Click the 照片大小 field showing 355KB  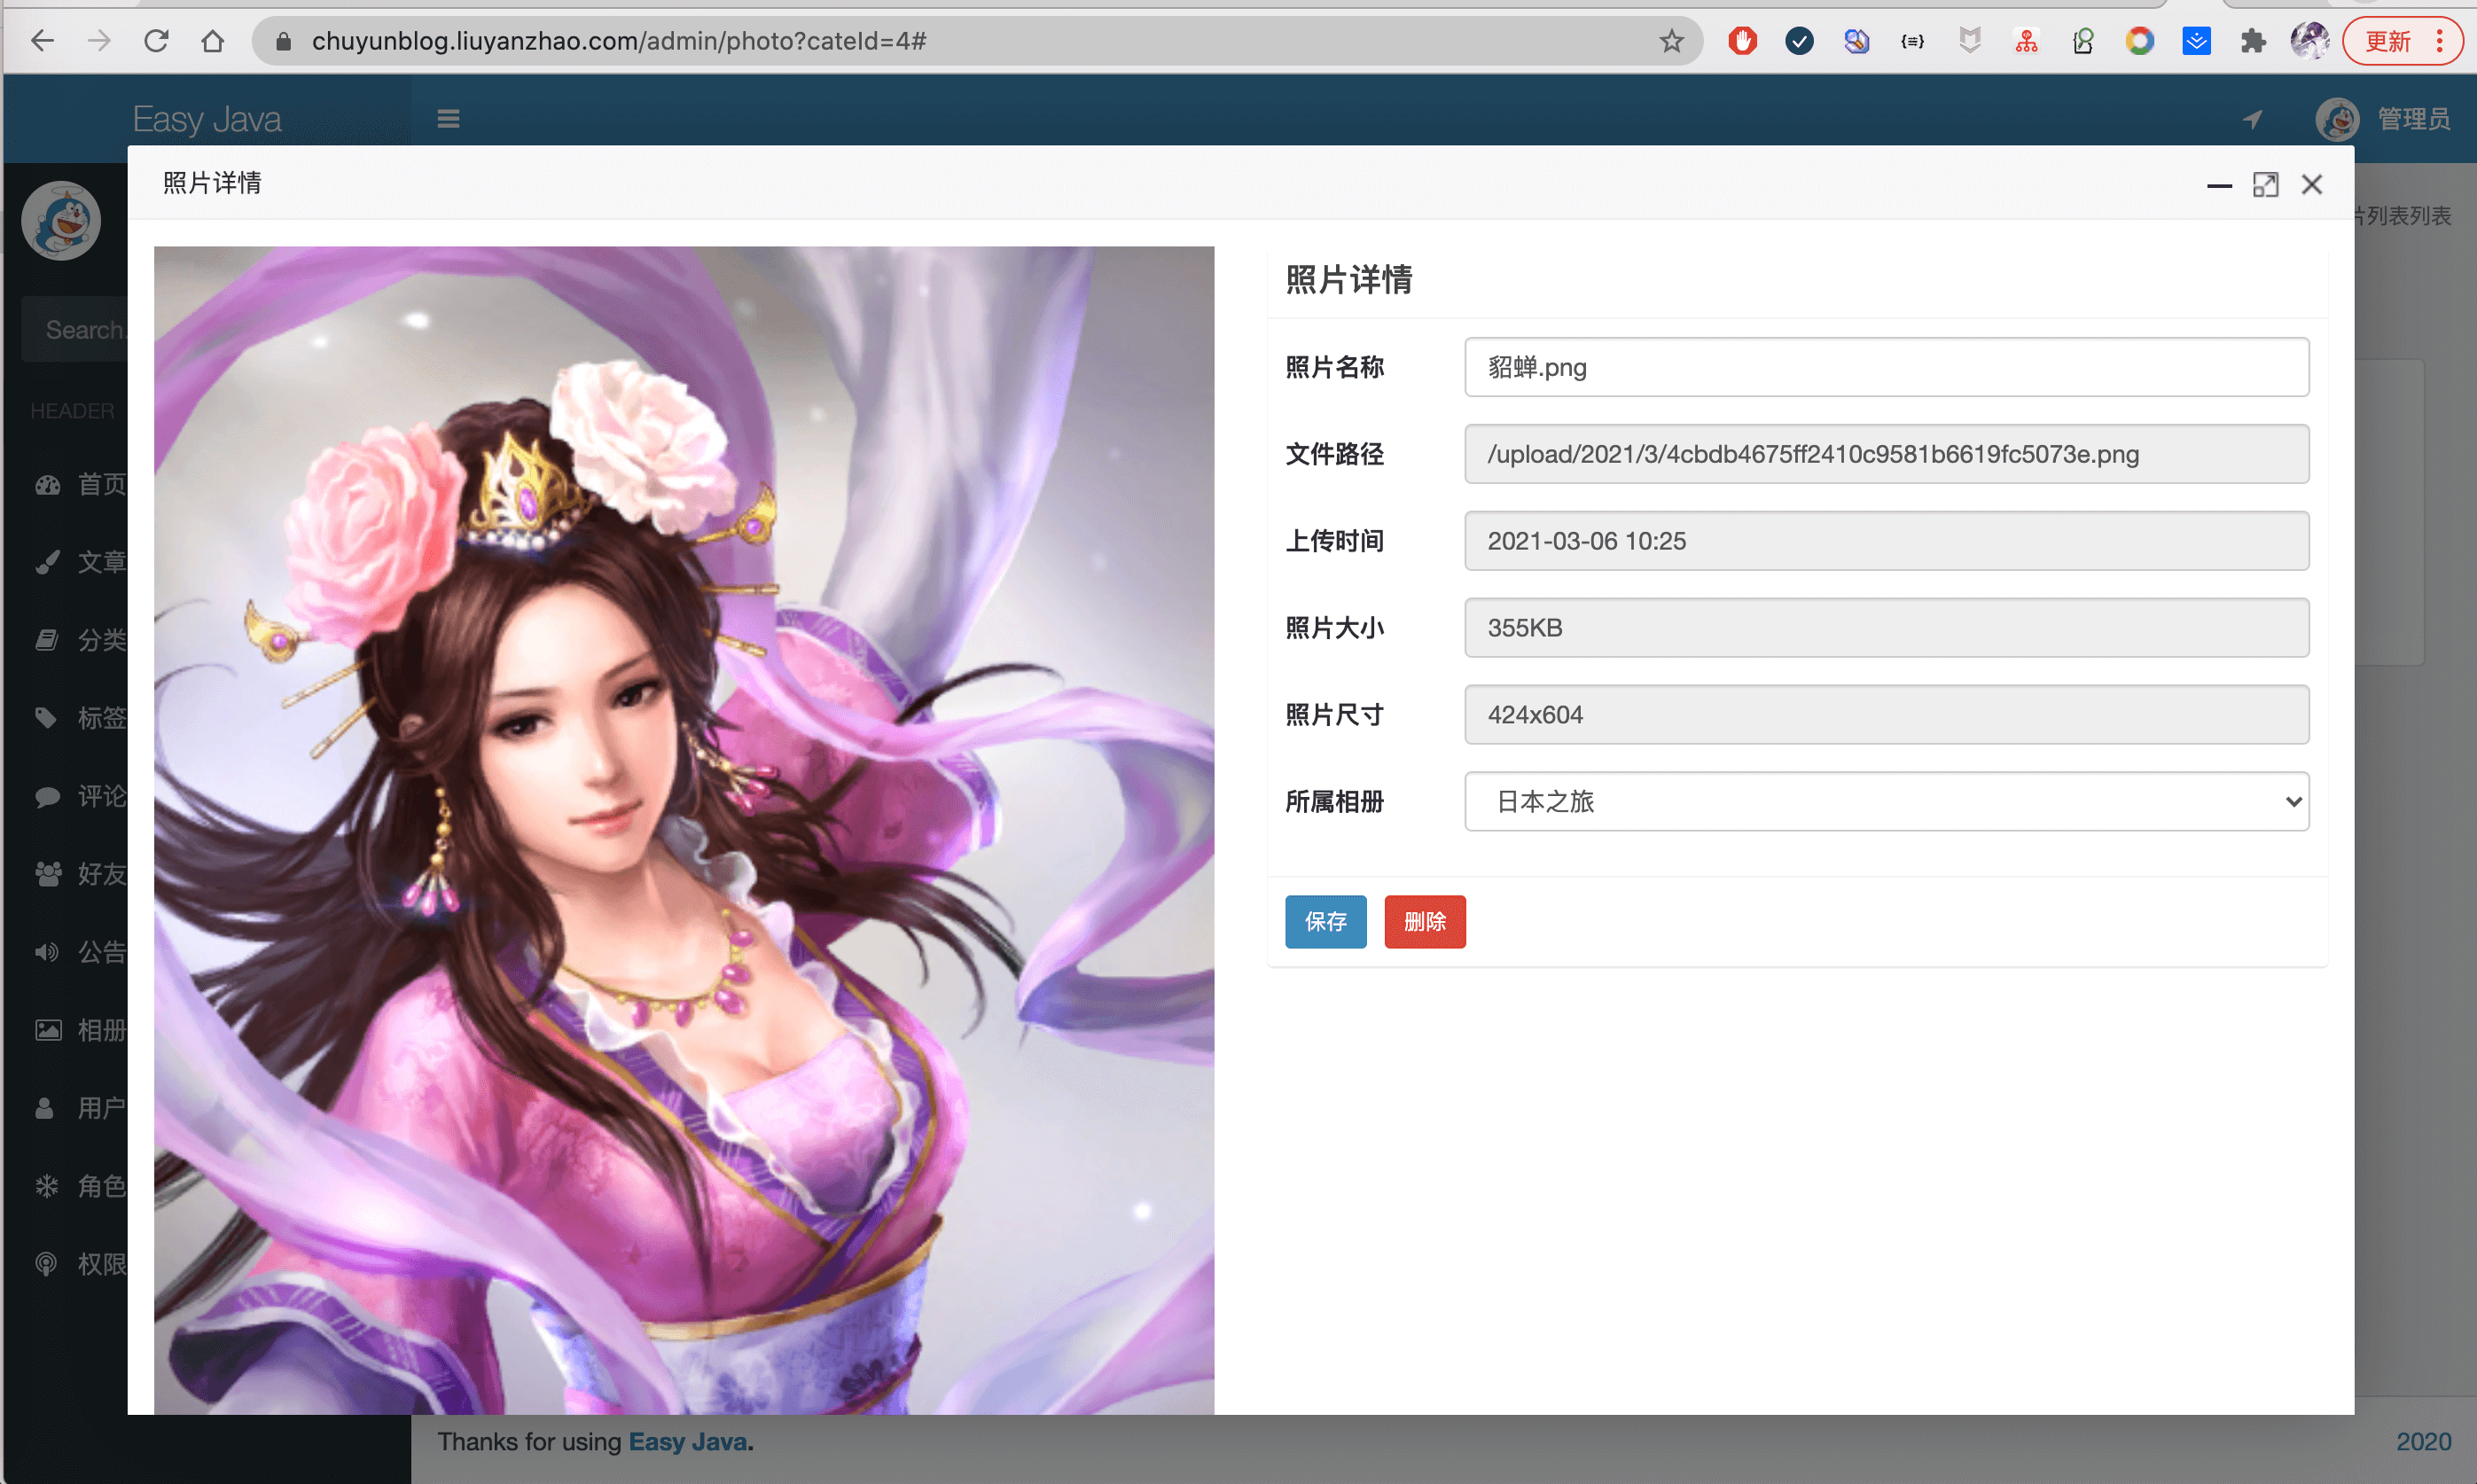click(1886, 628)
